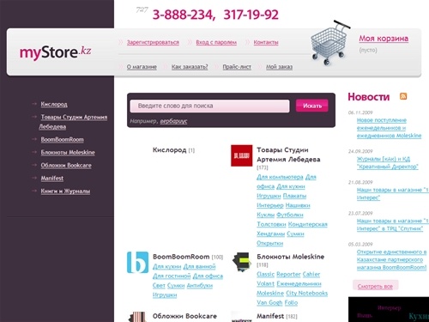Open the Плакаты subcategory
This screenshot has height=322, width=429.
(x=294, y=196)
